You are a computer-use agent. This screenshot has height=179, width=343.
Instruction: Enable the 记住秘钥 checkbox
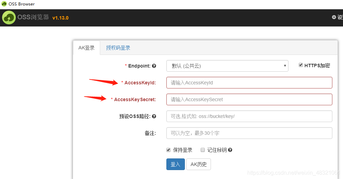(x=203, y=150)
